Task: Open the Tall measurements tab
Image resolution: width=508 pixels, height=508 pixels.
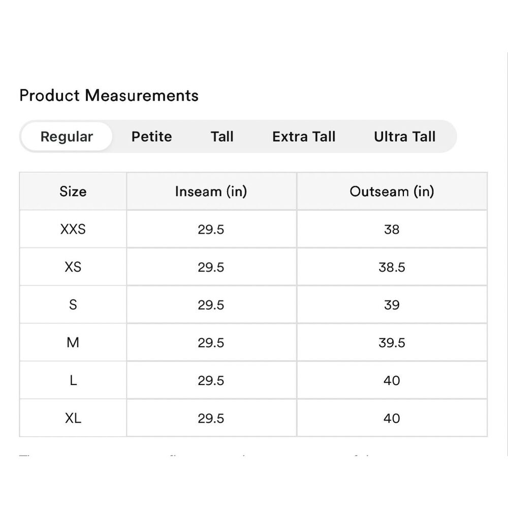Action: point(222,136)
